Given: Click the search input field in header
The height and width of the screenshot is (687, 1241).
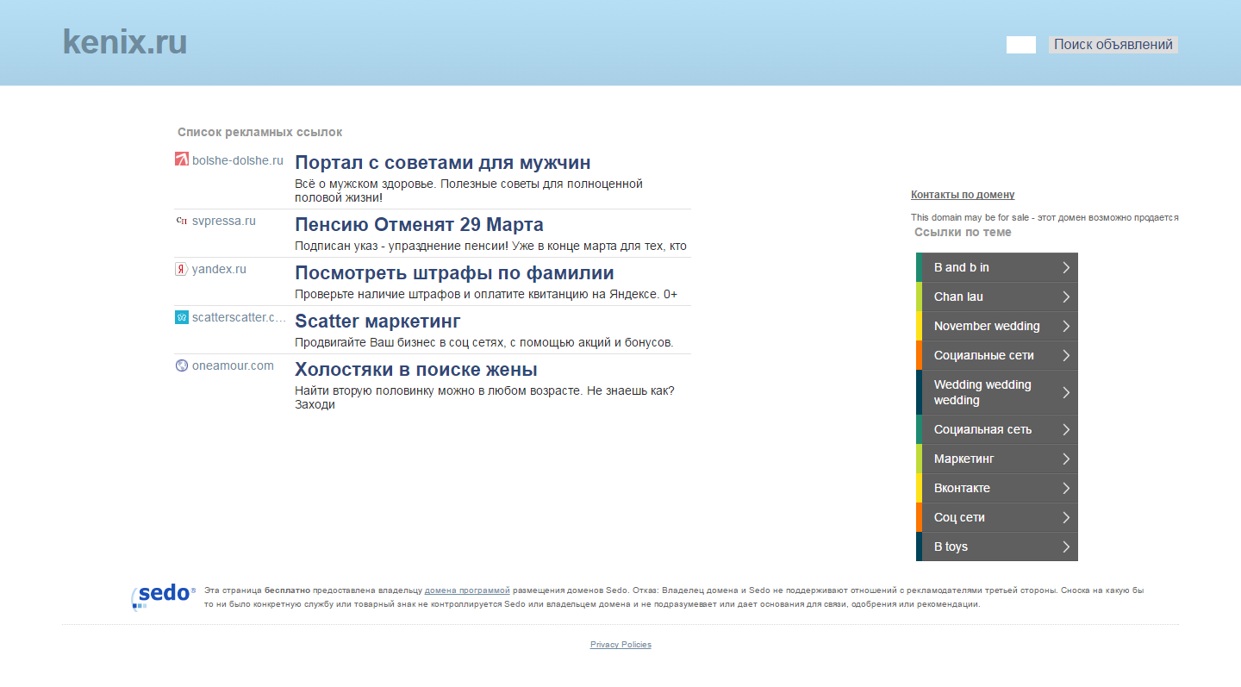Looking at the screenshot, I should click(1021, 45).
